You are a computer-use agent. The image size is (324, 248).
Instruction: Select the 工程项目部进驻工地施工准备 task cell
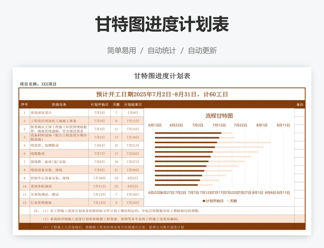[59, 121]
